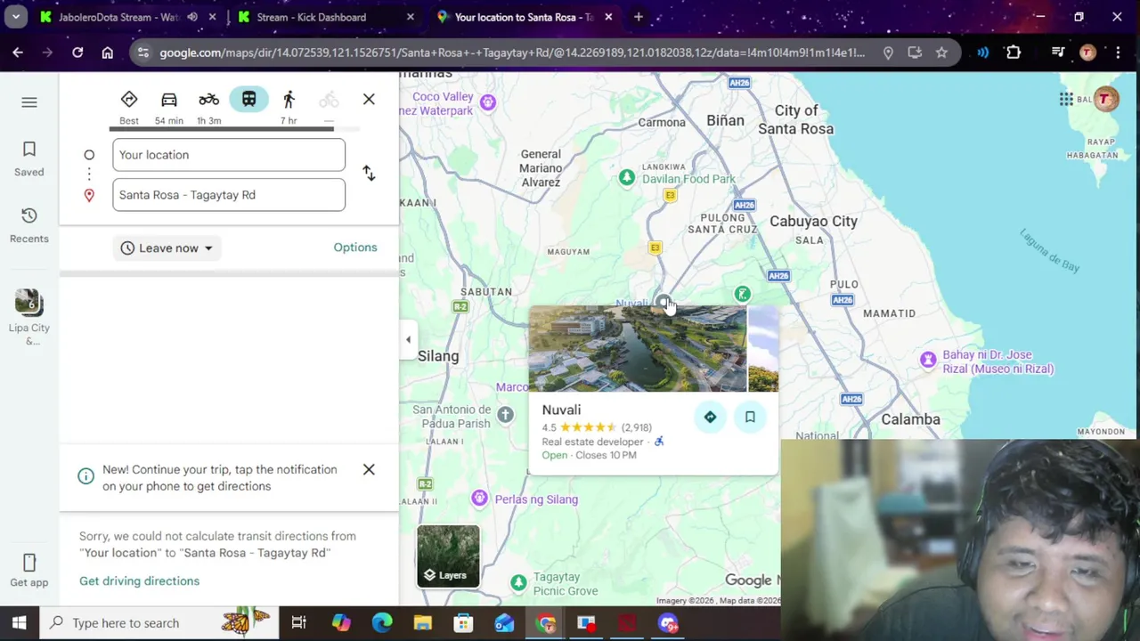This screenshot has width=1140, height=641.
Task: Open the media controls icon
Action: (x=1058, y=53)
